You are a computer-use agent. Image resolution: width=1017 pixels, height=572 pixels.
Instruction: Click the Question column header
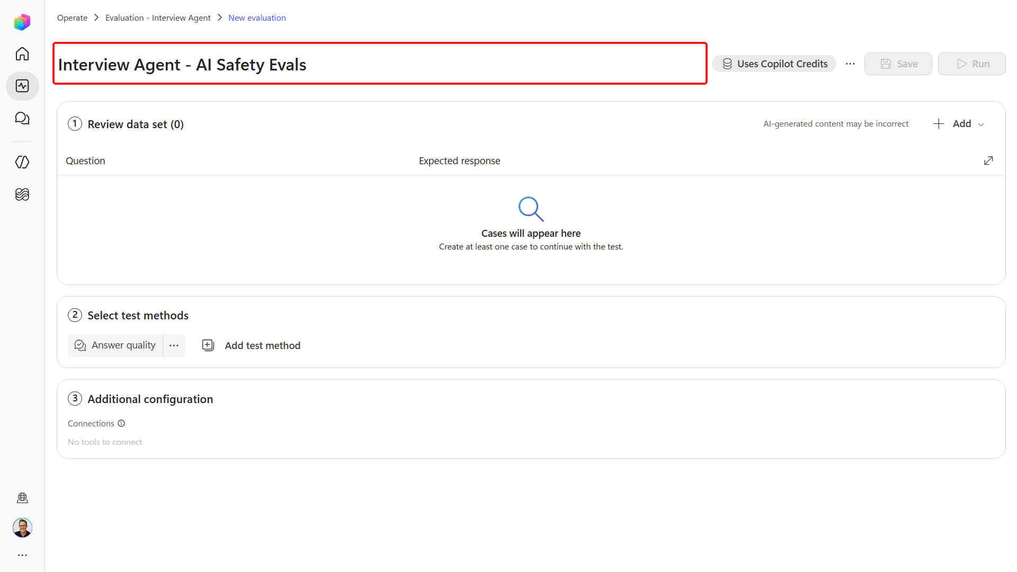pyautogui.click(x=85, y=160)
